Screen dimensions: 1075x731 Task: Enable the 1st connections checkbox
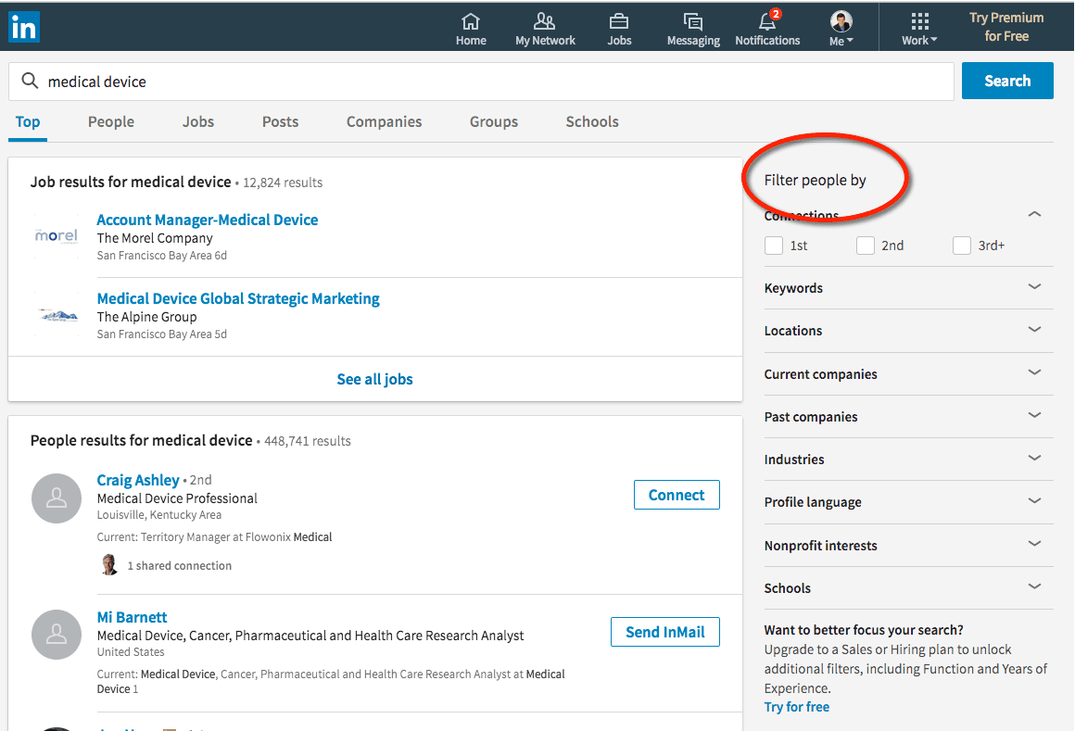(774, 246)
